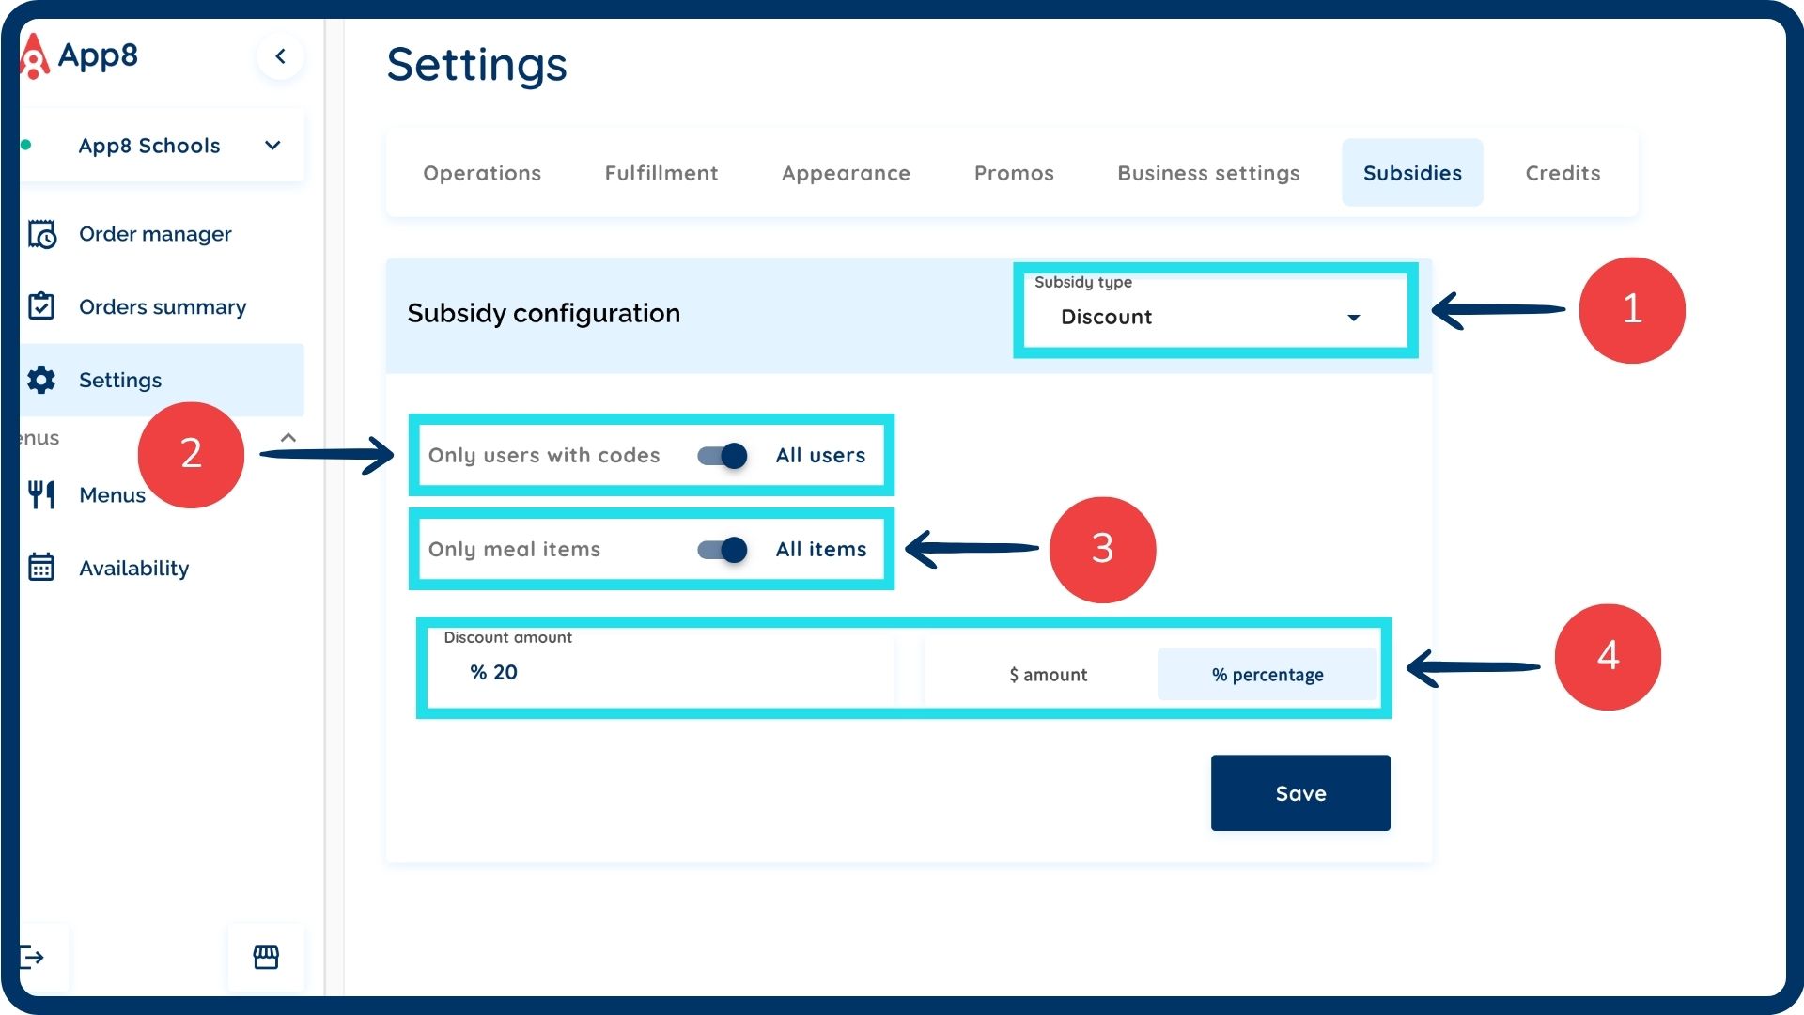The image size is (1804, 1015).
Task: Click the Availability calendar icon
Action: 42,568
